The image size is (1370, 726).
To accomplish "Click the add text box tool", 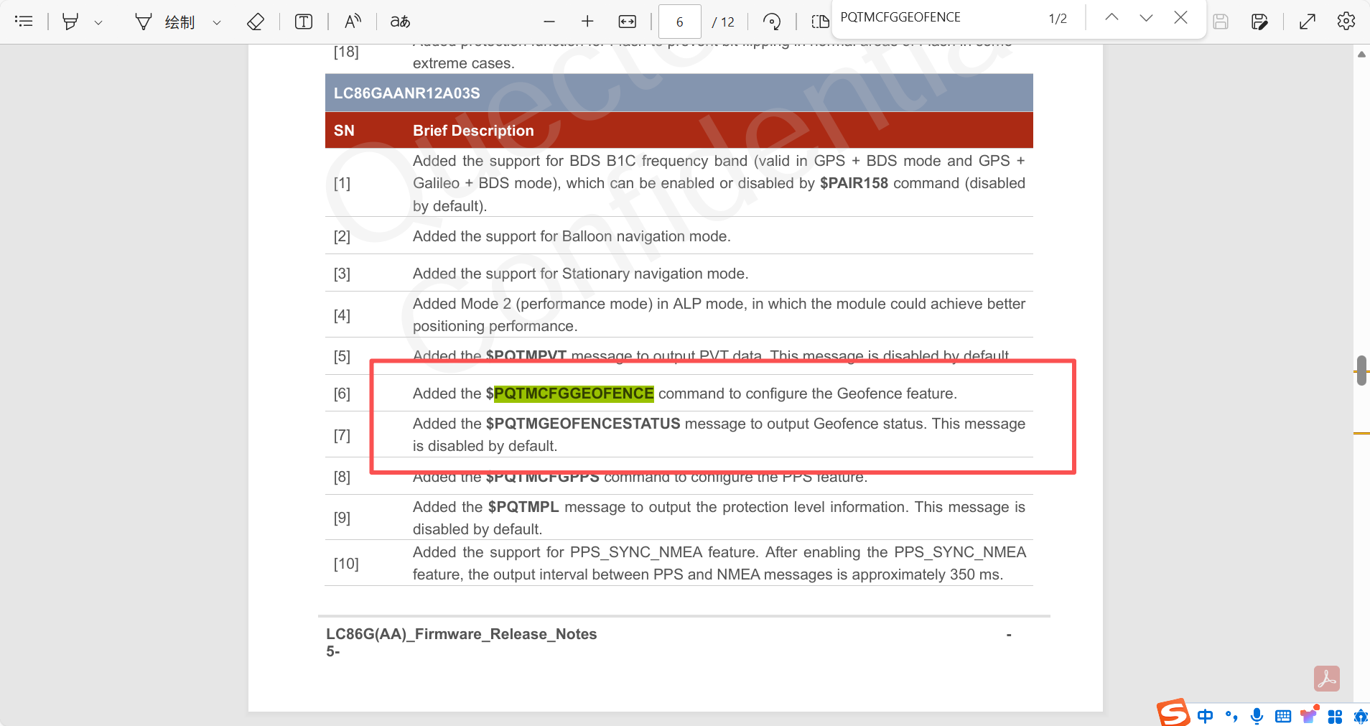I will [304, 22].
